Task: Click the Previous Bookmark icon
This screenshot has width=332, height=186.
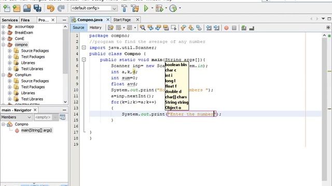Action: (183, 27)
